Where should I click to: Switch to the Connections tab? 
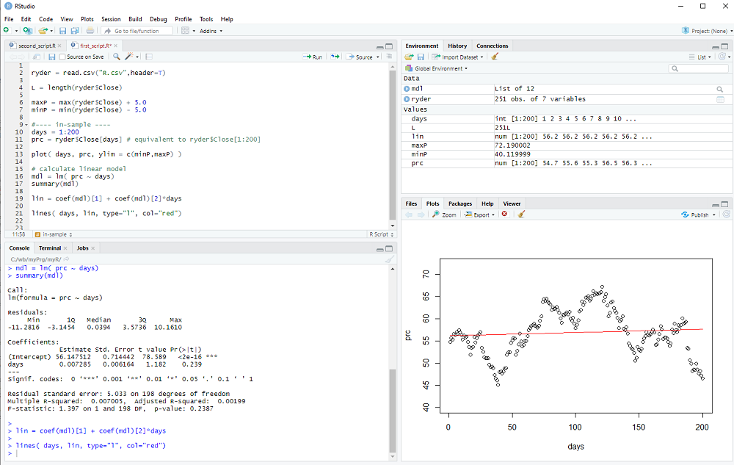click(x=492, y=46)
